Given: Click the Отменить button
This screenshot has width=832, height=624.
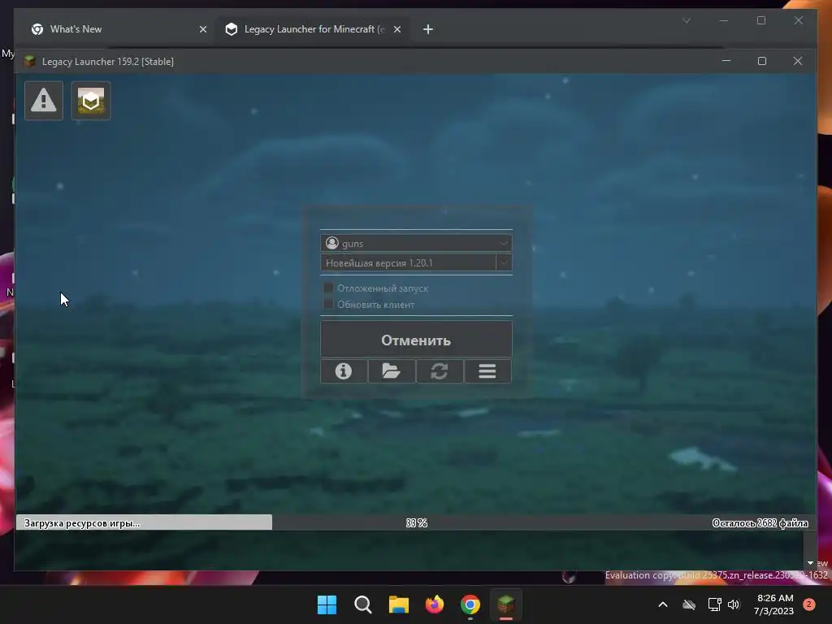Looking at the screenshot, I should click(x=416, y=340).
